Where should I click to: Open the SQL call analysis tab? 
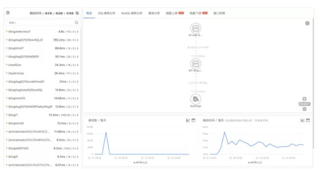[x=107, y=13]
